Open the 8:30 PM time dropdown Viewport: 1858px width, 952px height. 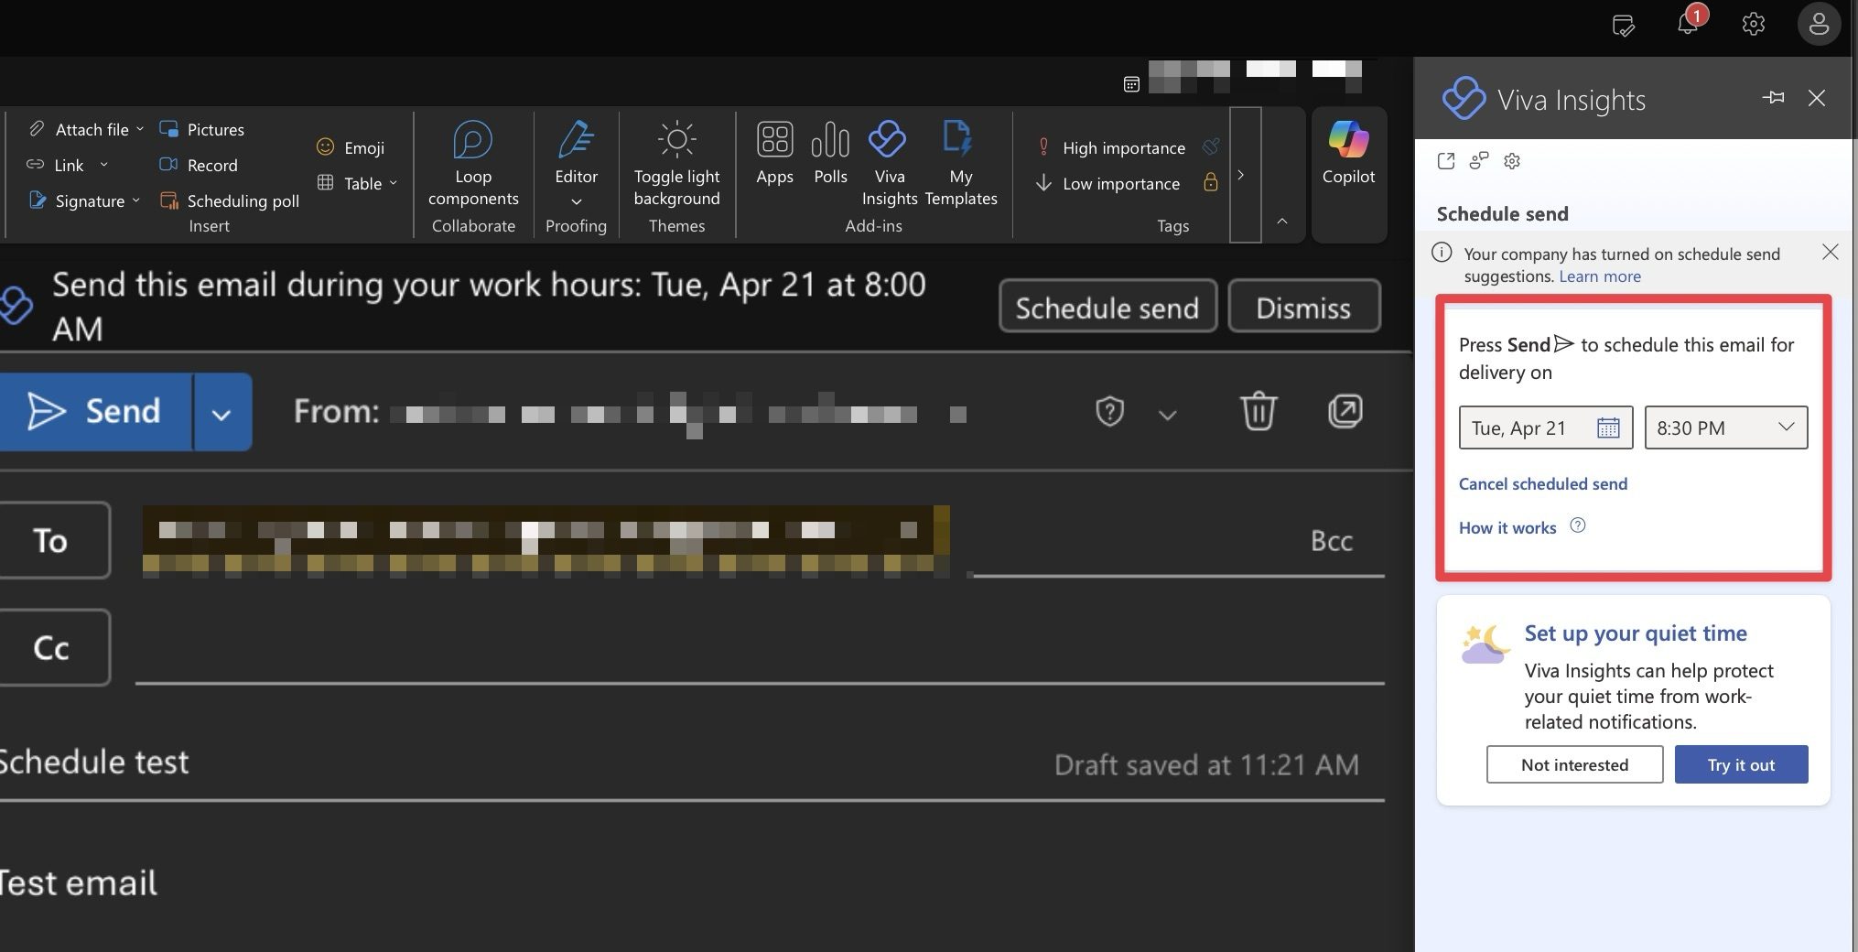(x=1726, y=427)
